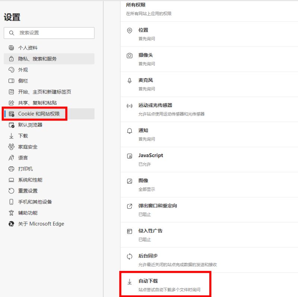The height and width of the screenshot is (297, 298).
Task: Click the 侧栏 sidebar icon
Action: tap(11, 81)
